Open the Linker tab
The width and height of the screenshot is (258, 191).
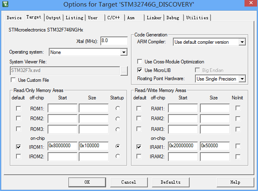pos(153,18)
